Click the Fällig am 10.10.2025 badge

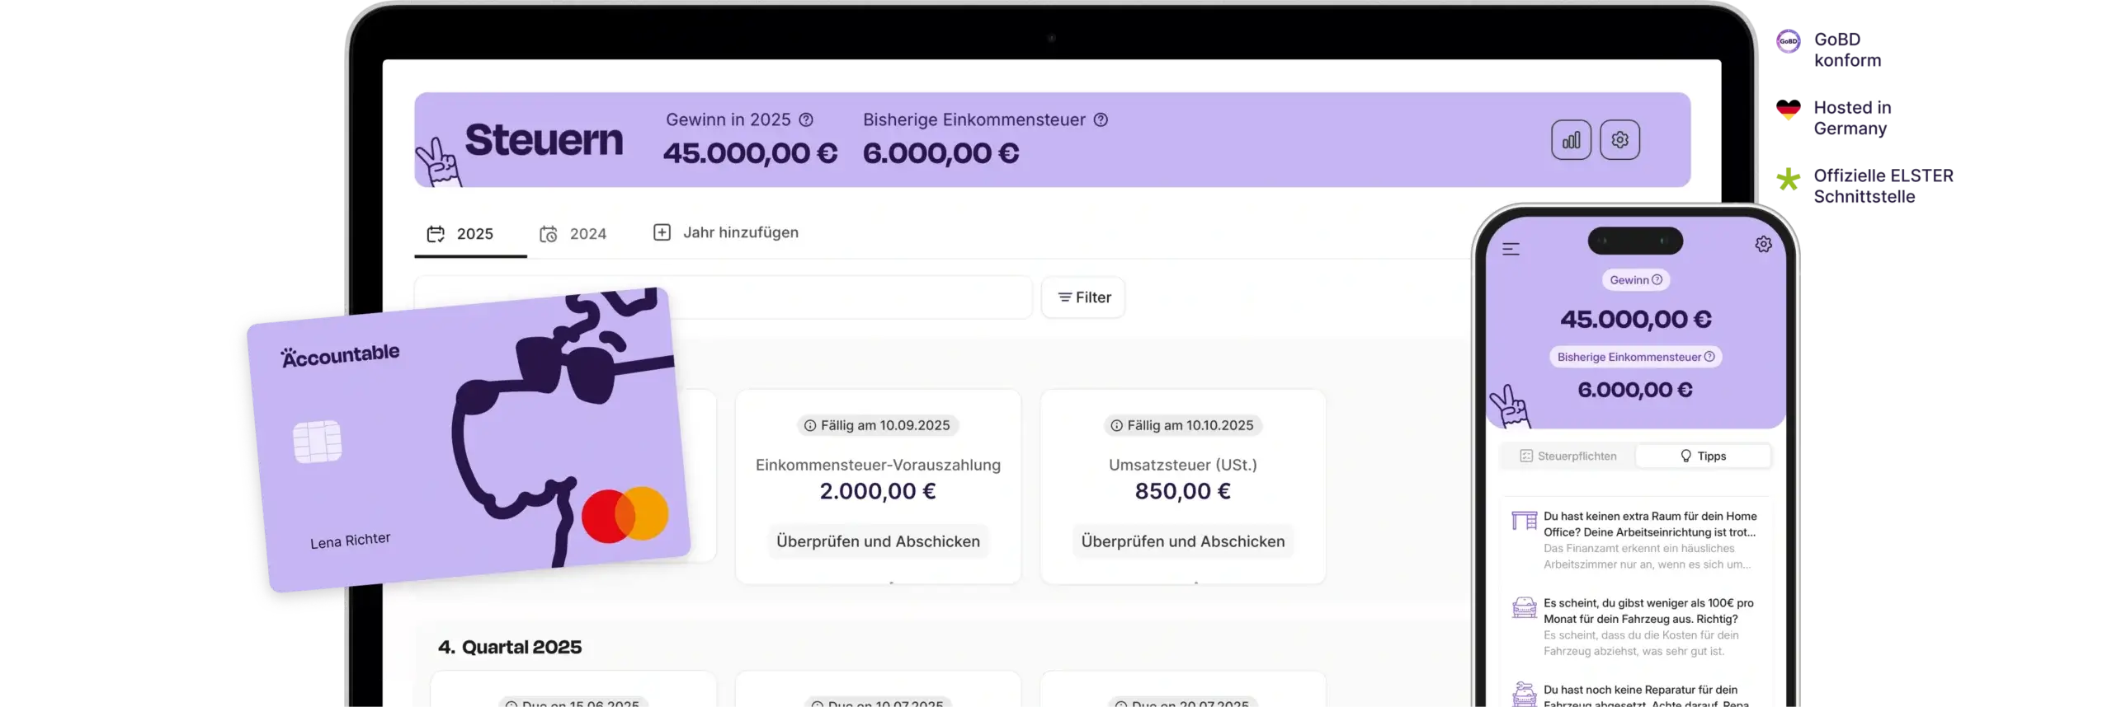tap(1182, 425)
